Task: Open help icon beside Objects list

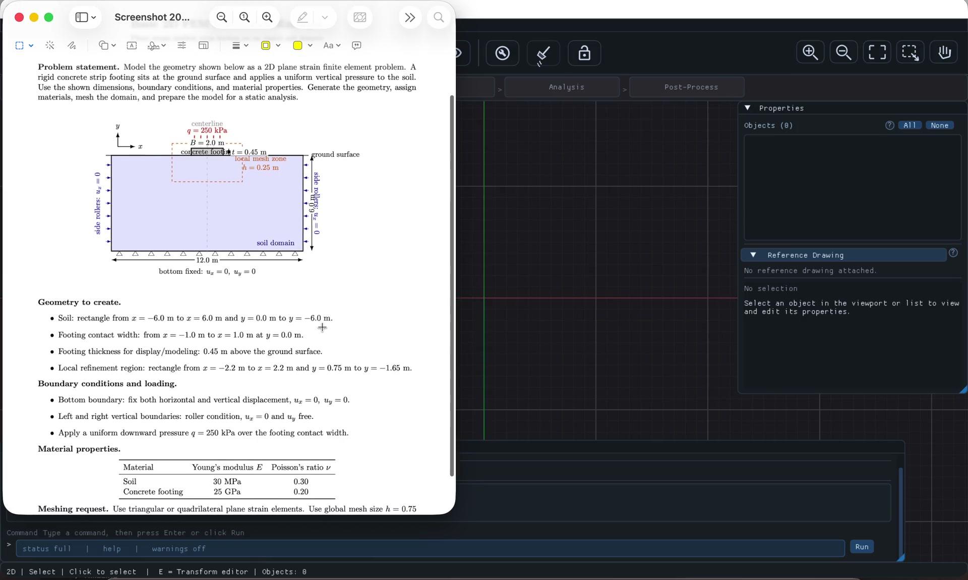Action: coord(890,125)
